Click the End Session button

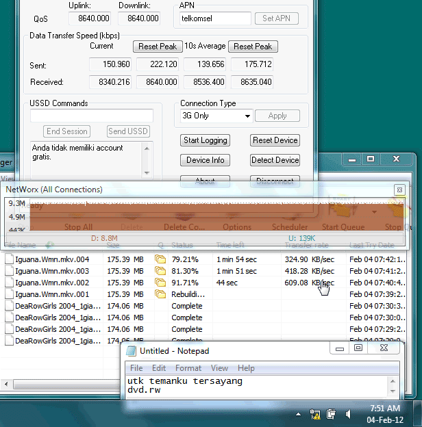[x=66, y=131]
